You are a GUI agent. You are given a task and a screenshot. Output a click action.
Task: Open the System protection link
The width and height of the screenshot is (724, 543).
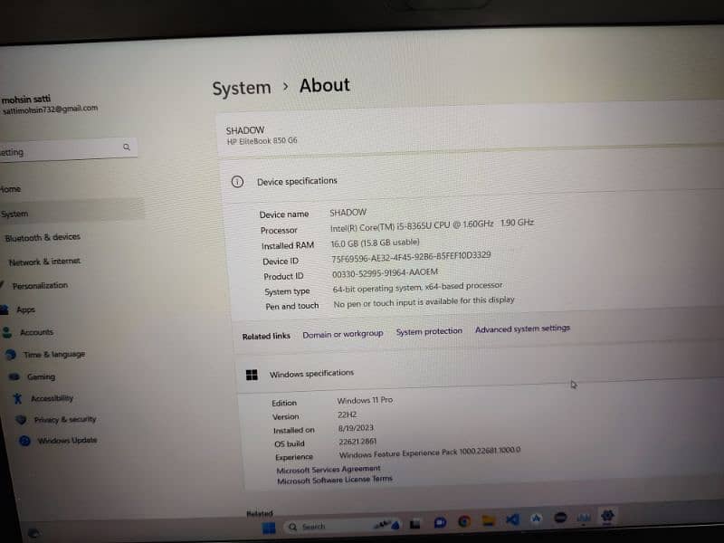(x=429, y=331)
